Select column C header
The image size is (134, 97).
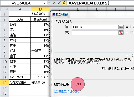coord(59,9)
